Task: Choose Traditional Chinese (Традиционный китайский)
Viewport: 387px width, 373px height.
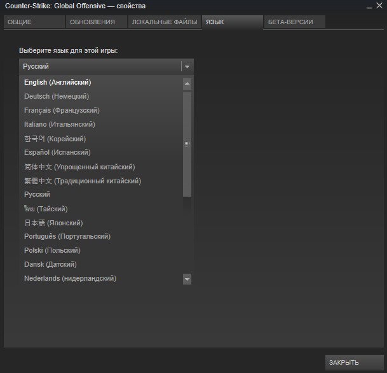Action: (x=101, y=181)
